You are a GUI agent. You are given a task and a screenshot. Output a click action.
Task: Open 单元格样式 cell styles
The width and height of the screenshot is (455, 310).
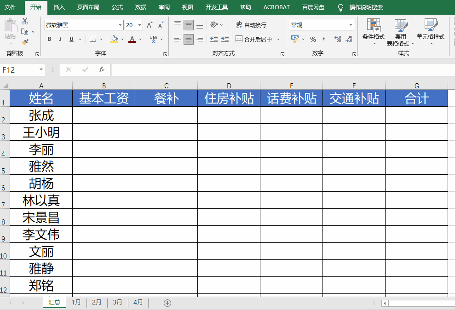(x=431, y=32)
